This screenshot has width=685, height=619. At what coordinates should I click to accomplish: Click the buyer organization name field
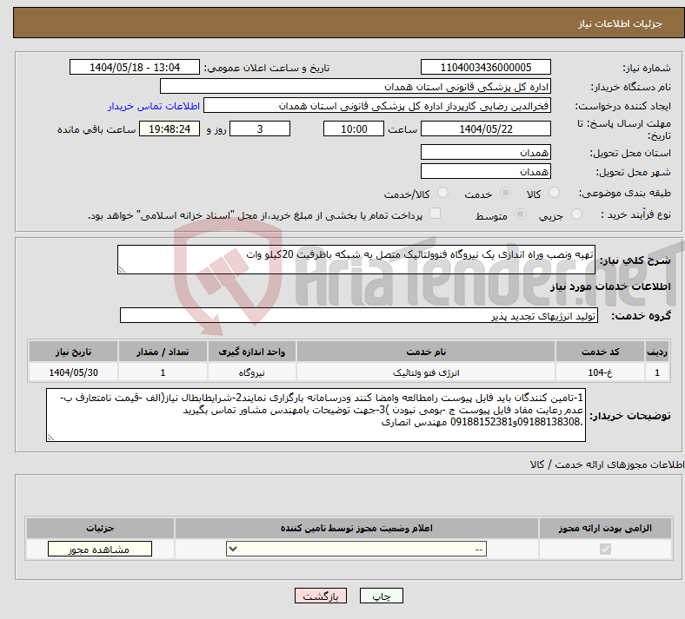point(356,86)
